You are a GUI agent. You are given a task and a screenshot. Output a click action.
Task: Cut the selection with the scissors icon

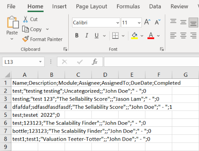click(x=26, y=19)
